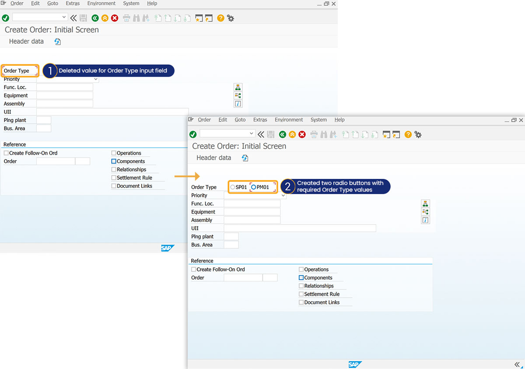Click structure list icon in back window
This screenshot has width=525, height=369.
[238, 87]
